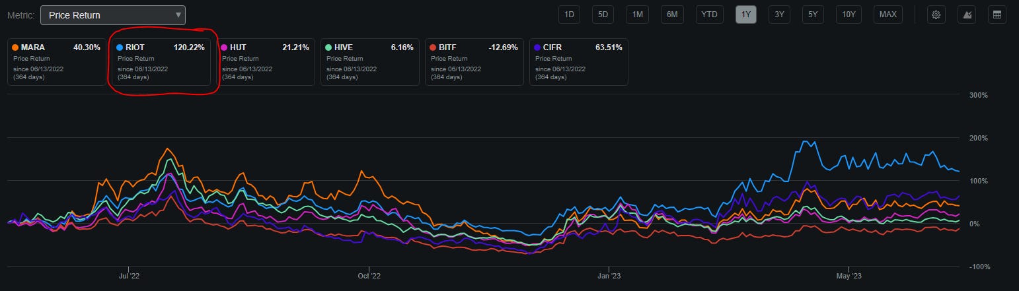Click the Jul '22 axis label

pos(128,276)
